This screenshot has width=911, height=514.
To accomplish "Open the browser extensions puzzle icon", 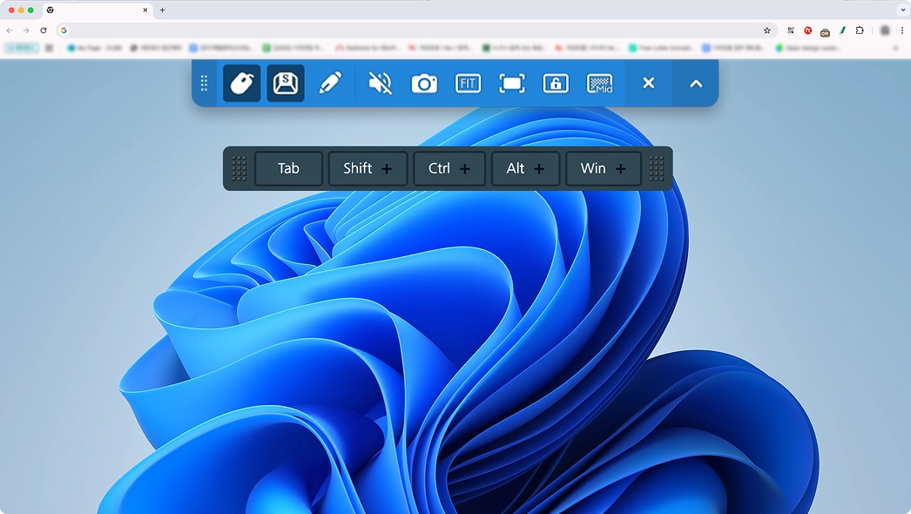I will 860,30.
